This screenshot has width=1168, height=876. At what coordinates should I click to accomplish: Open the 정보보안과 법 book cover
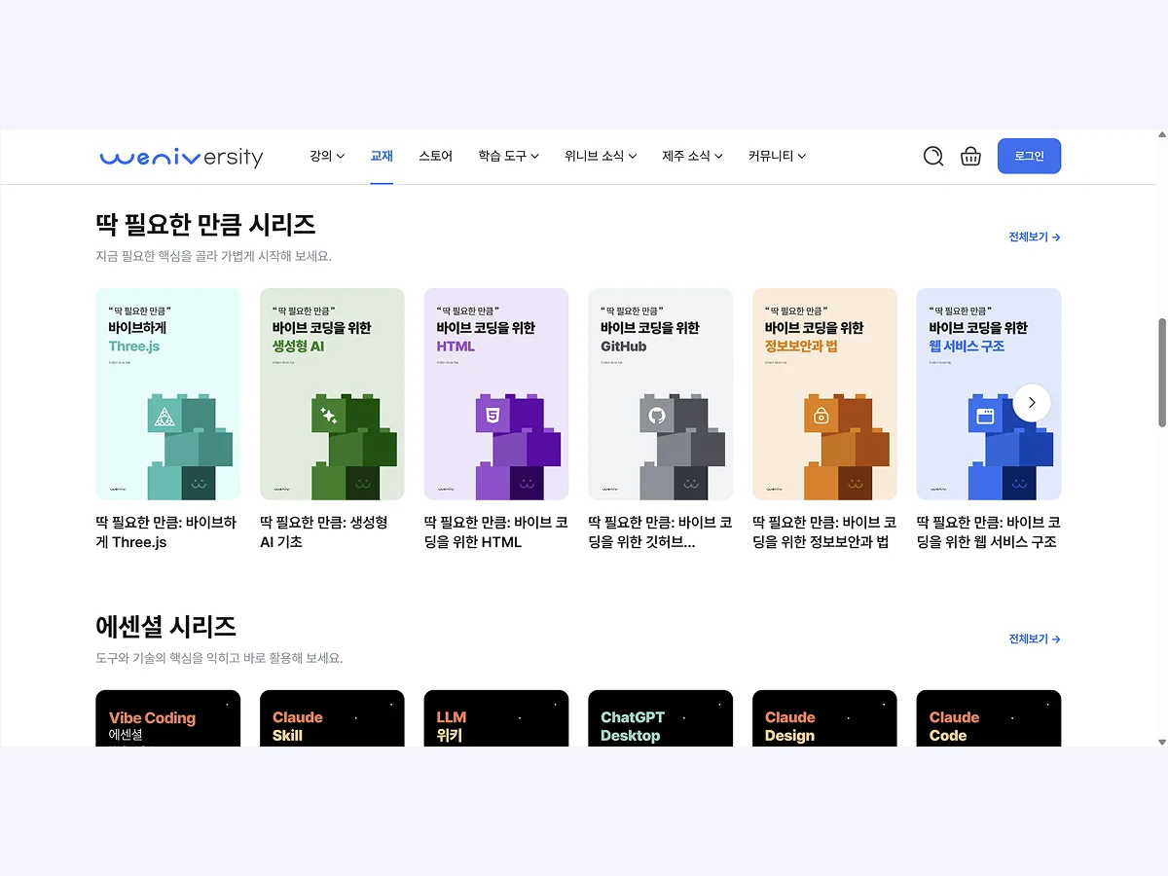point(824,394)
